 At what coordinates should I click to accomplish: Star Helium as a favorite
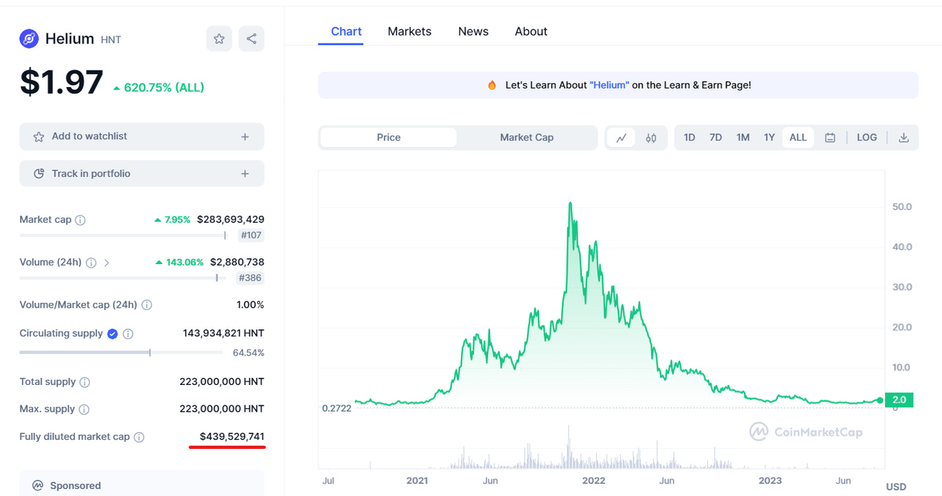[219, 39]
